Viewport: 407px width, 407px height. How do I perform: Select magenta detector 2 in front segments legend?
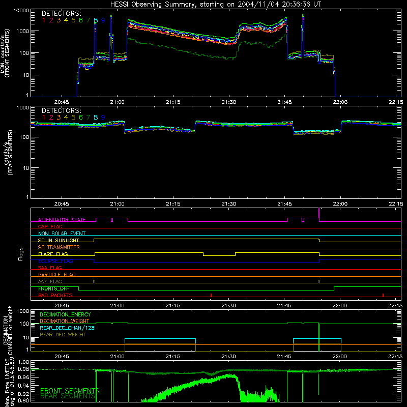51,20
